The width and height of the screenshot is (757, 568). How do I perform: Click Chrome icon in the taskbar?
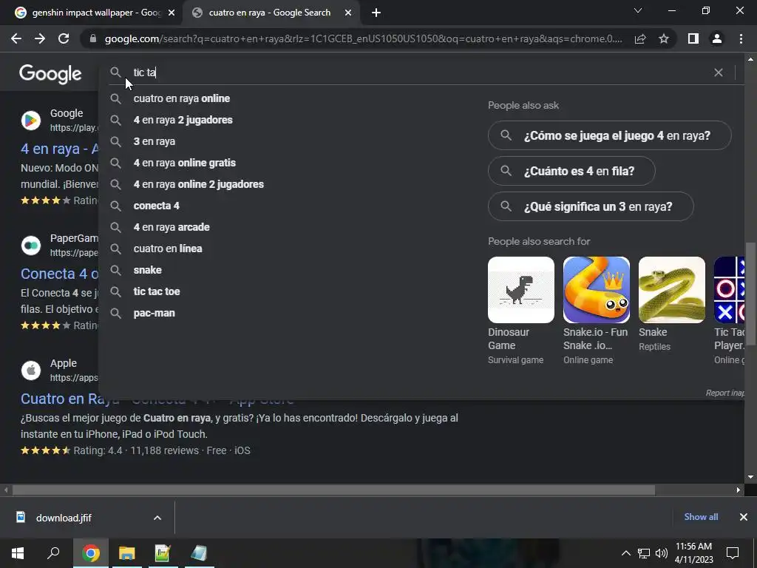(91, 553)
